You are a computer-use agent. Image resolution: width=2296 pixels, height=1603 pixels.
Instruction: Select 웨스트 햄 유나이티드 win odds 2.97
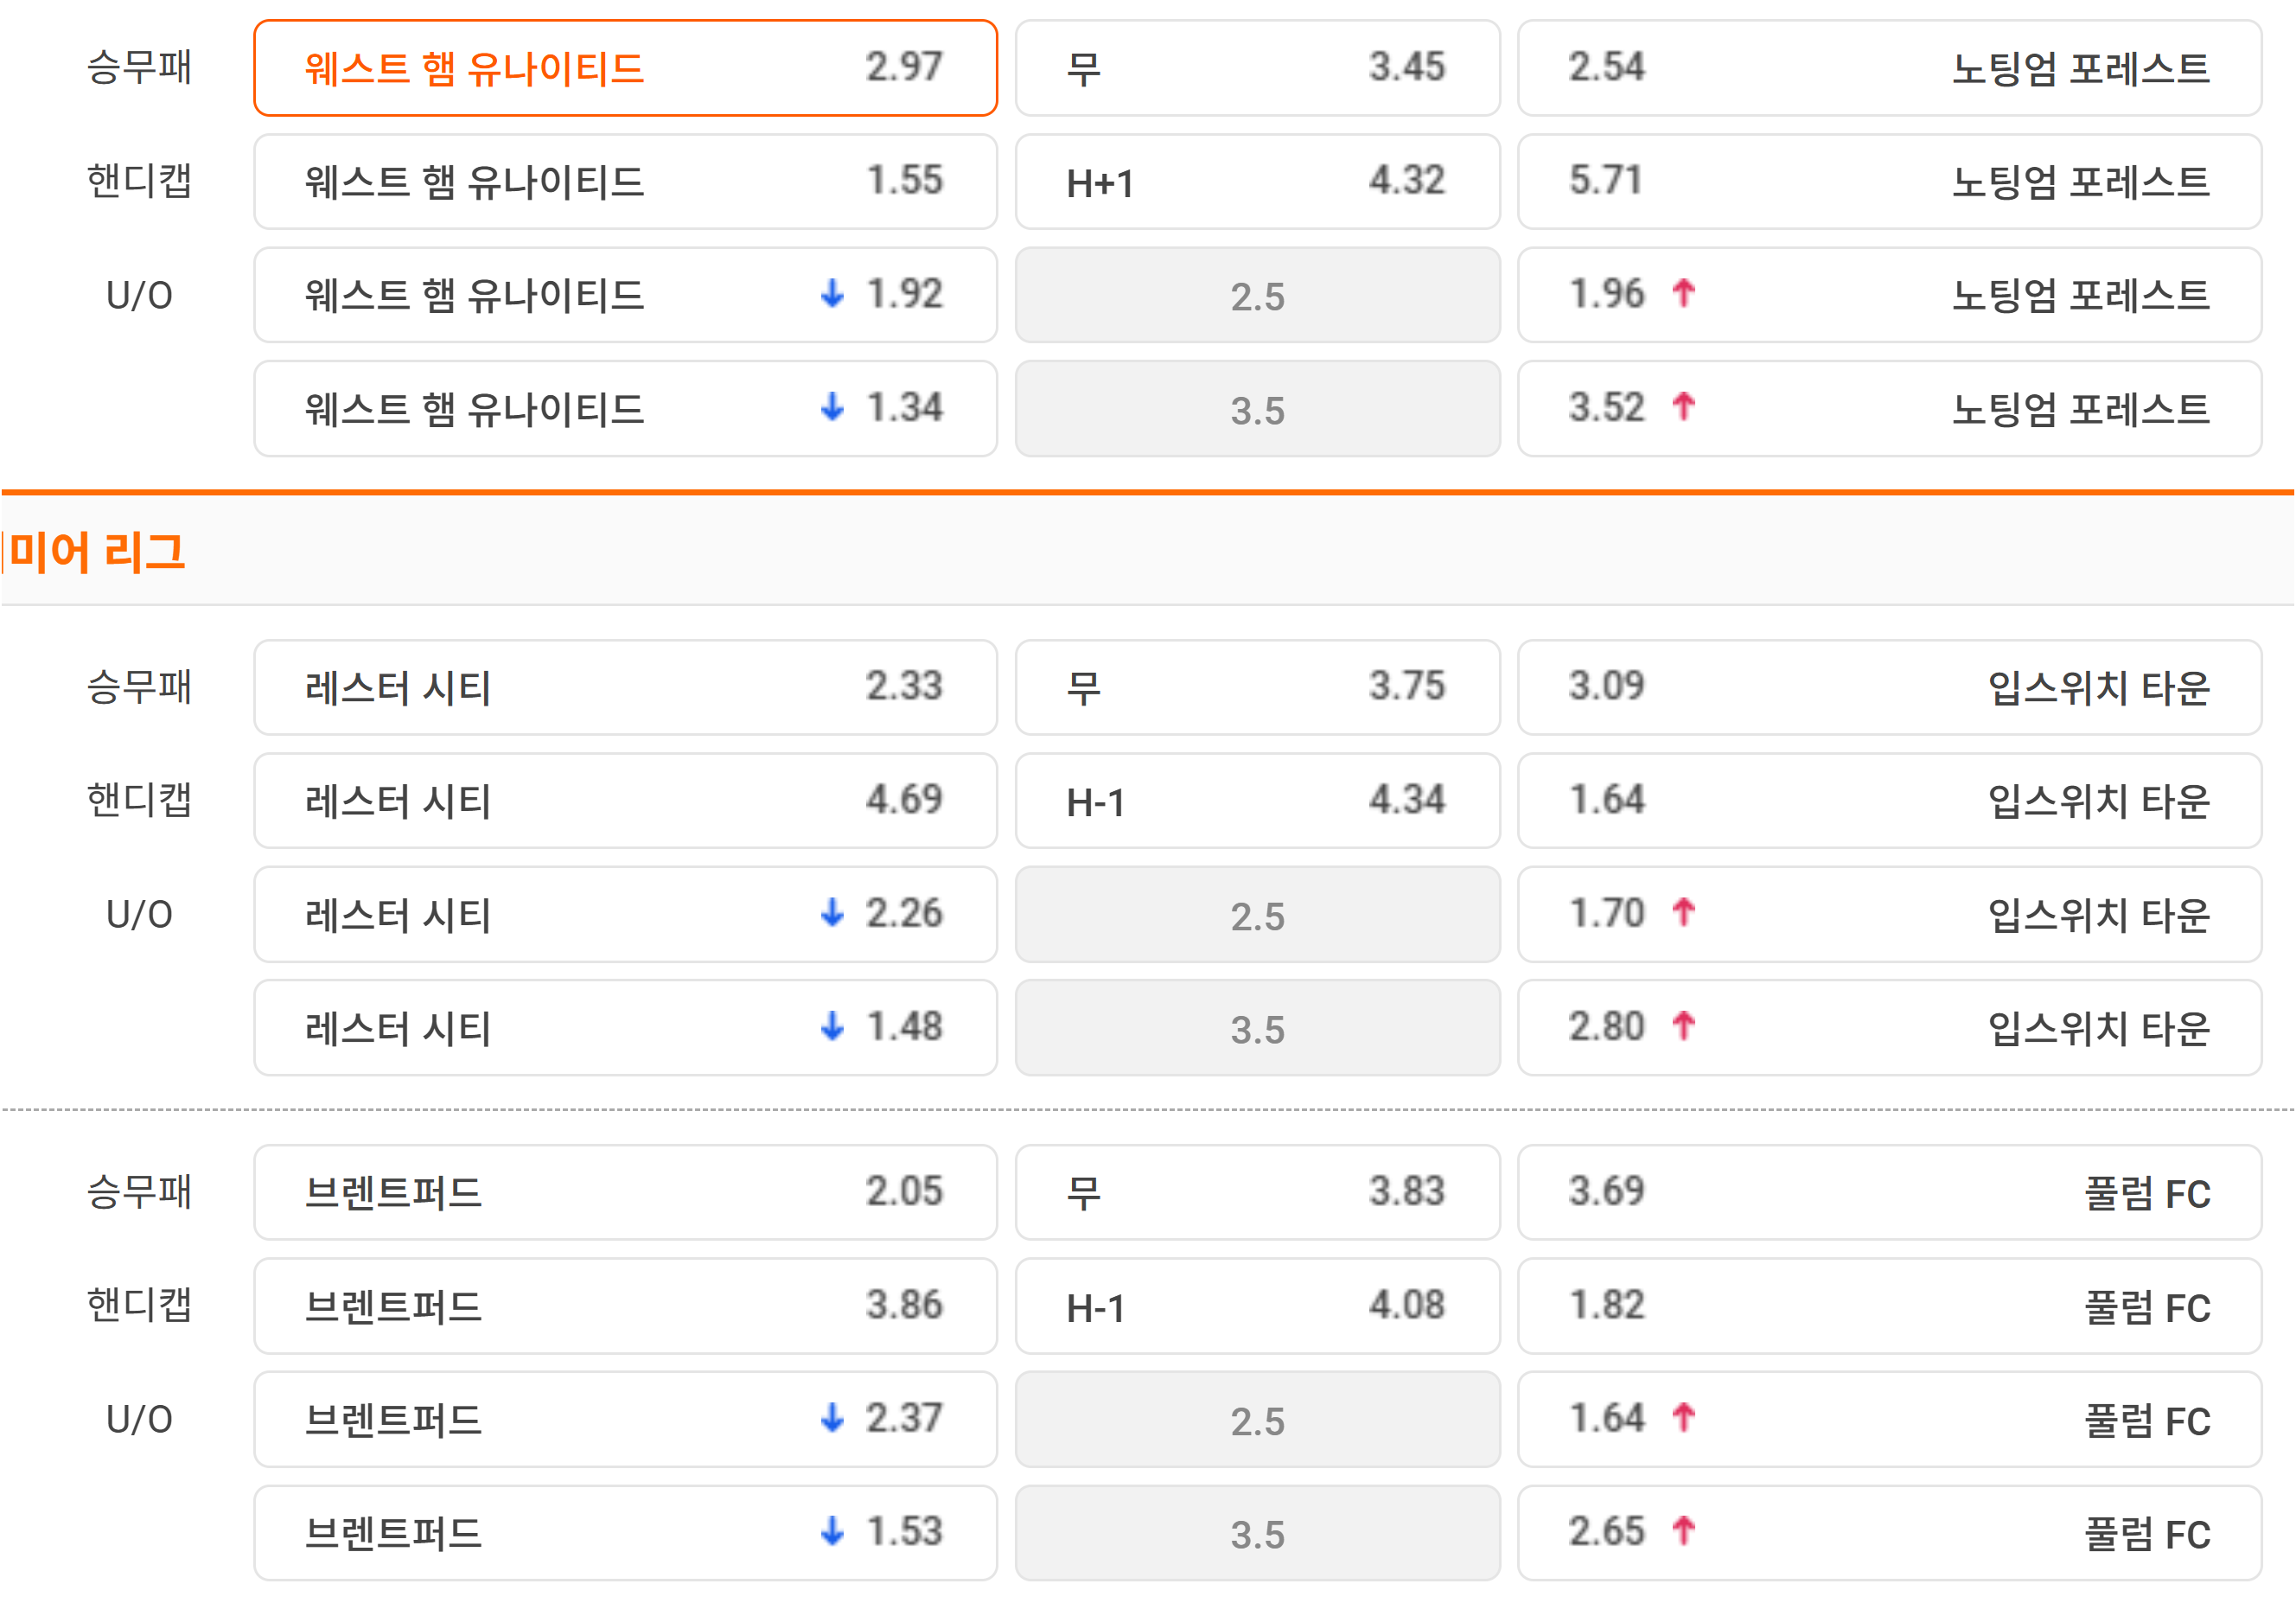tap(625, 68)
